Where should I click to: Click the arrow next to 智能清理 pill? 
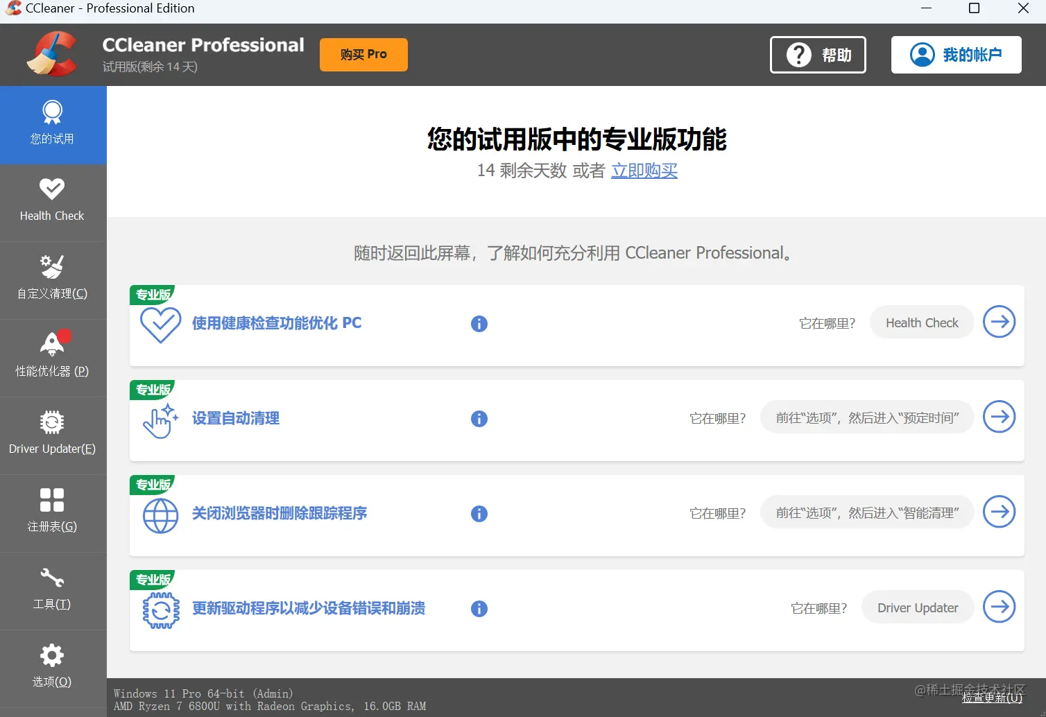point(1000,512)
